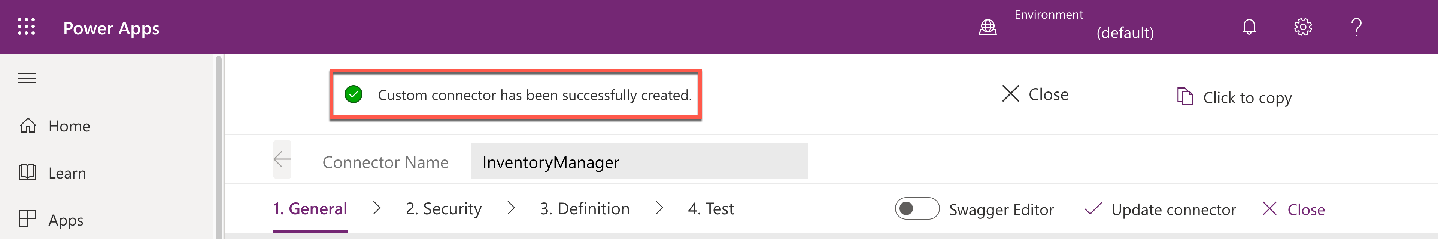Enable the Swagger Editor toggle
Screen dimensions: 1438x239
click(x=917, y=209)
